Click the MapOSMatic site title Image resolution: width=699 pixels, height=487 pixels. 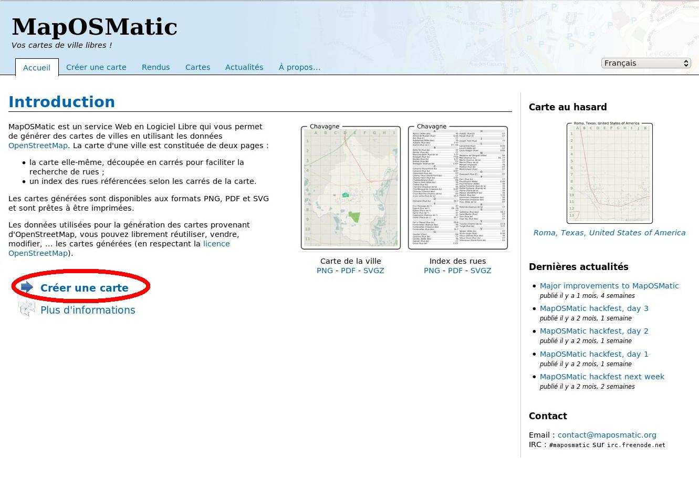pos(95,27)
